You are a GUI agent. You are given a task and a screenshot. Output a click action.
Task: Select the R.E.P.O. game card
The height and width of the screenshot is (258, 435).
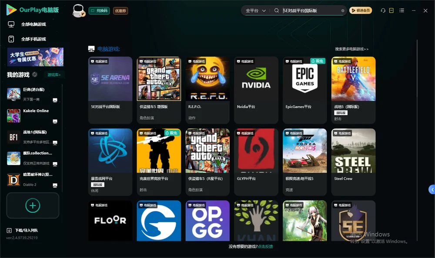point(207,90)
